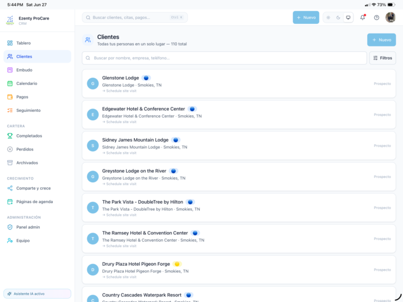
Task: Open the Seguimiento follow-up page
Action: (x=38, y=110)
